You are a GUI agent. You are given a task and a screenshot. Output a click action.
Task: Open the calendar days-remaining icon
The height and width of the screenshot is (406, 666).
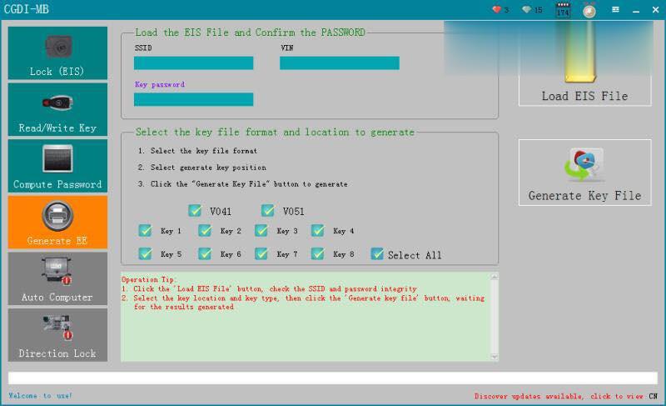tap(563, 9)
